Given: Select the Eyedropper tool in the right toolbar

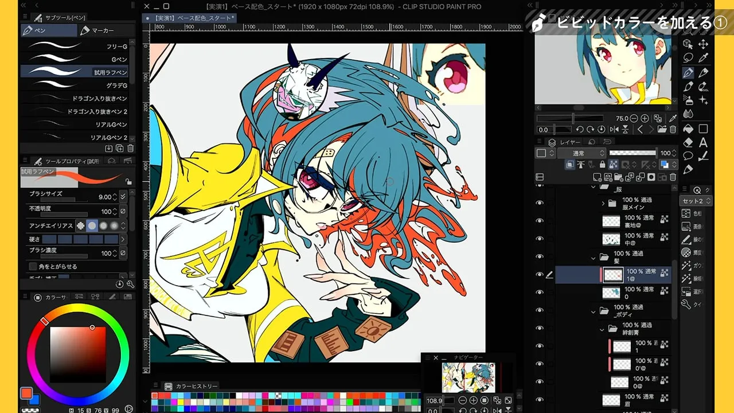Looking at the screenshot, I should pos(702,57).
